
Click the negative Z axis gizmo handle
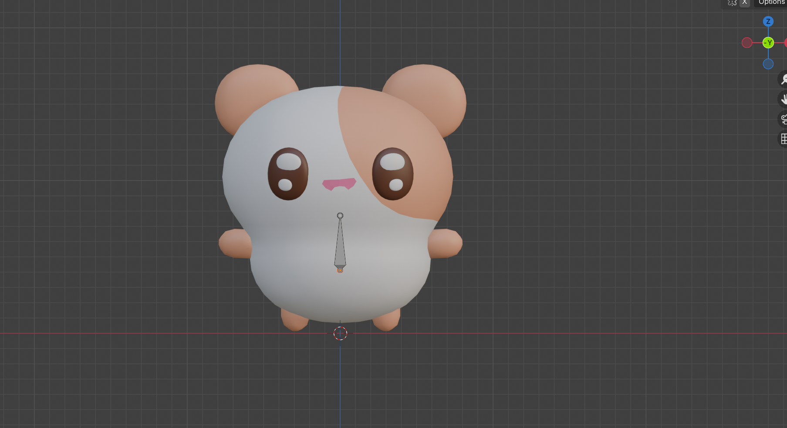coord(768,64)
